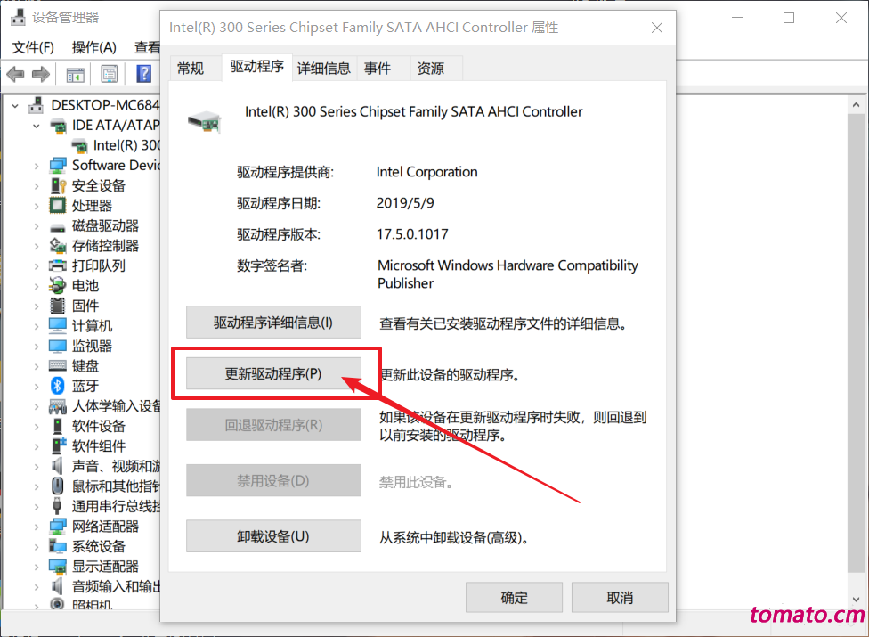The width and height of the screenshot is (869, 637).
Task: Expand the 磁盘驱动器 node arrow
Action: [x=36, y=225]
